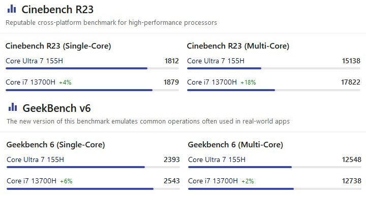Viewport: 366px width, 201px height.
Task: Click the +6% difference label
Action: (x=66, y=181)
